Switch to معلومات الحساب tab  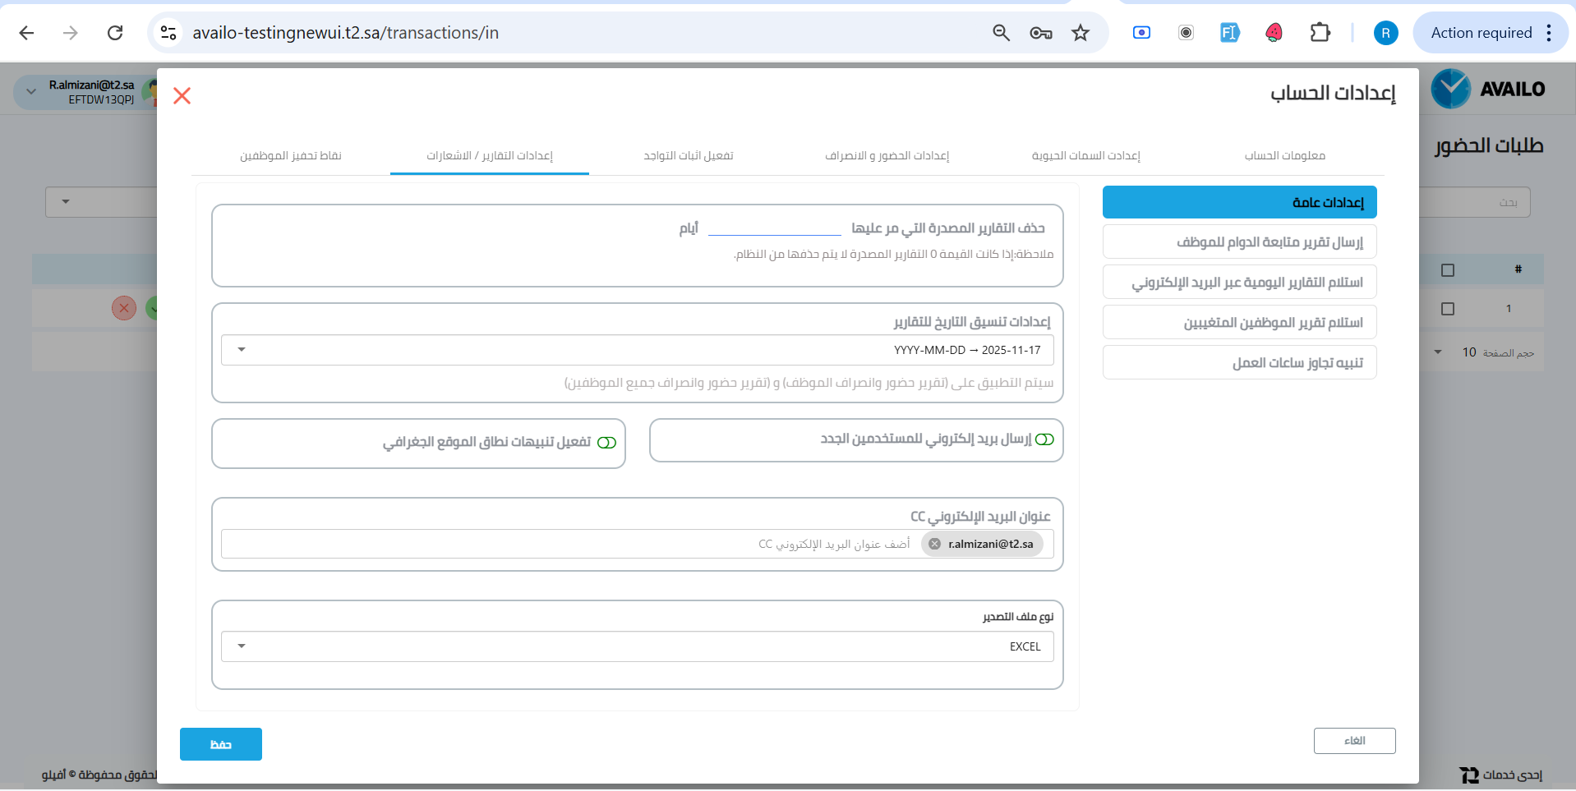tap(1284, 155)
